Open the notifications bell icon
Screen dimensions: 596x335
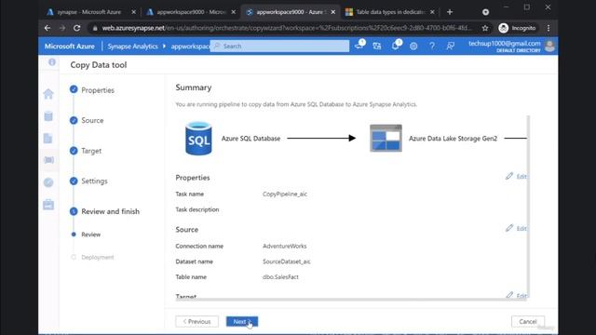(395, 46)
